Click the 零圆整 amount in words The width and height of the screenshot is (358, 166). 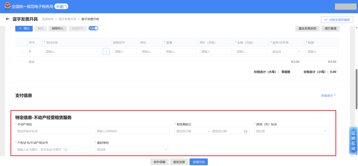coord(286,72)
